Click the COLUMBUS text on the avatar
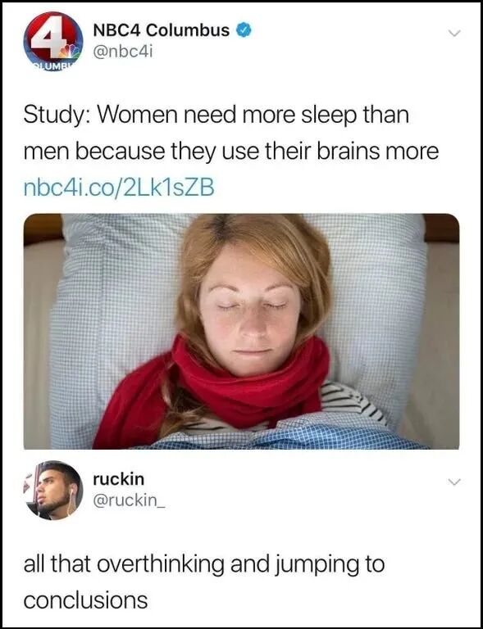The height and width of the screenshot is (629, 483). point(49,66)
